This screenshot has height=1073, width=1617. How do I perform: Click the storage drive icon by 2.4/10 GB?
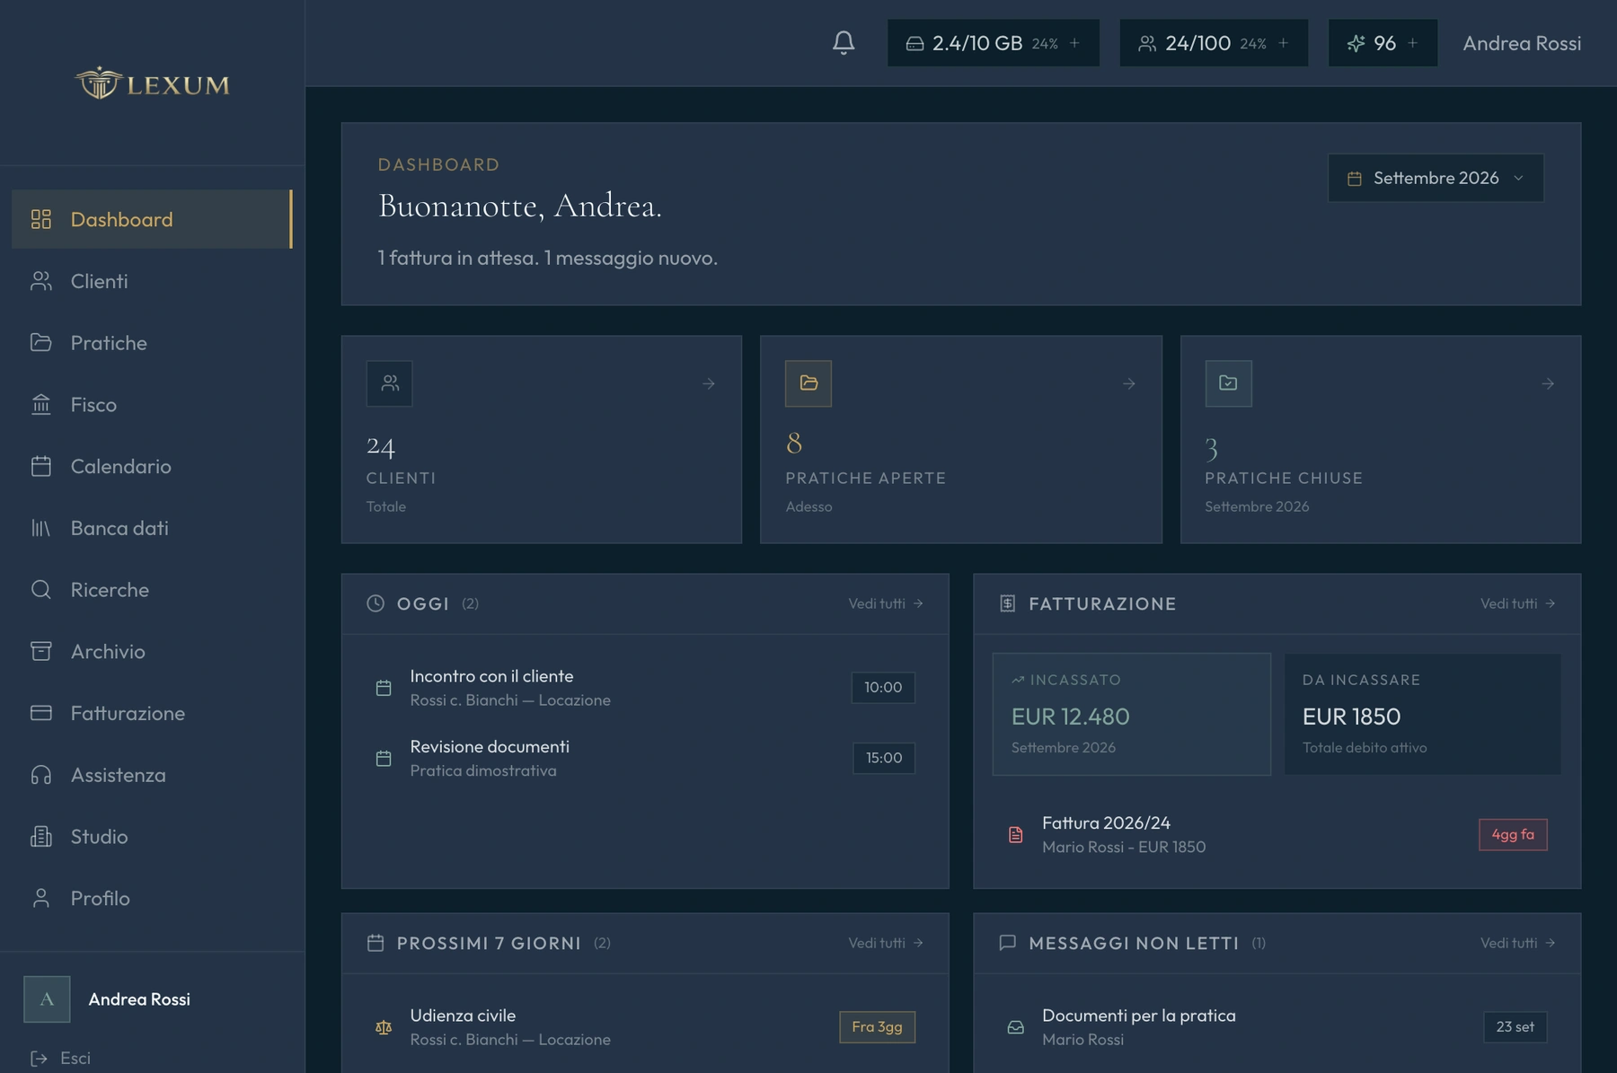(x=915, y=43)
